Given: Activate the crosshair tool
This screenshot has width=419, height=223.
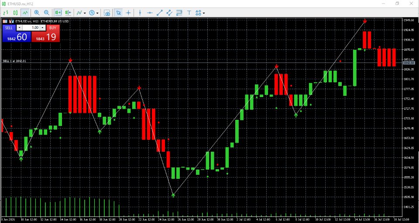Looking at the screenshot, I should tap(128, 13).
